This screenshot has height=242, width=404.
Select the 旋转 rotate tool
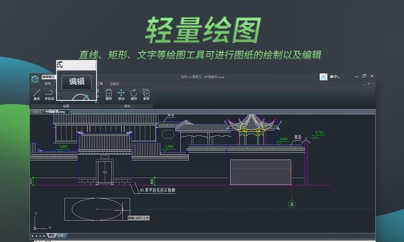coord(134,94)
